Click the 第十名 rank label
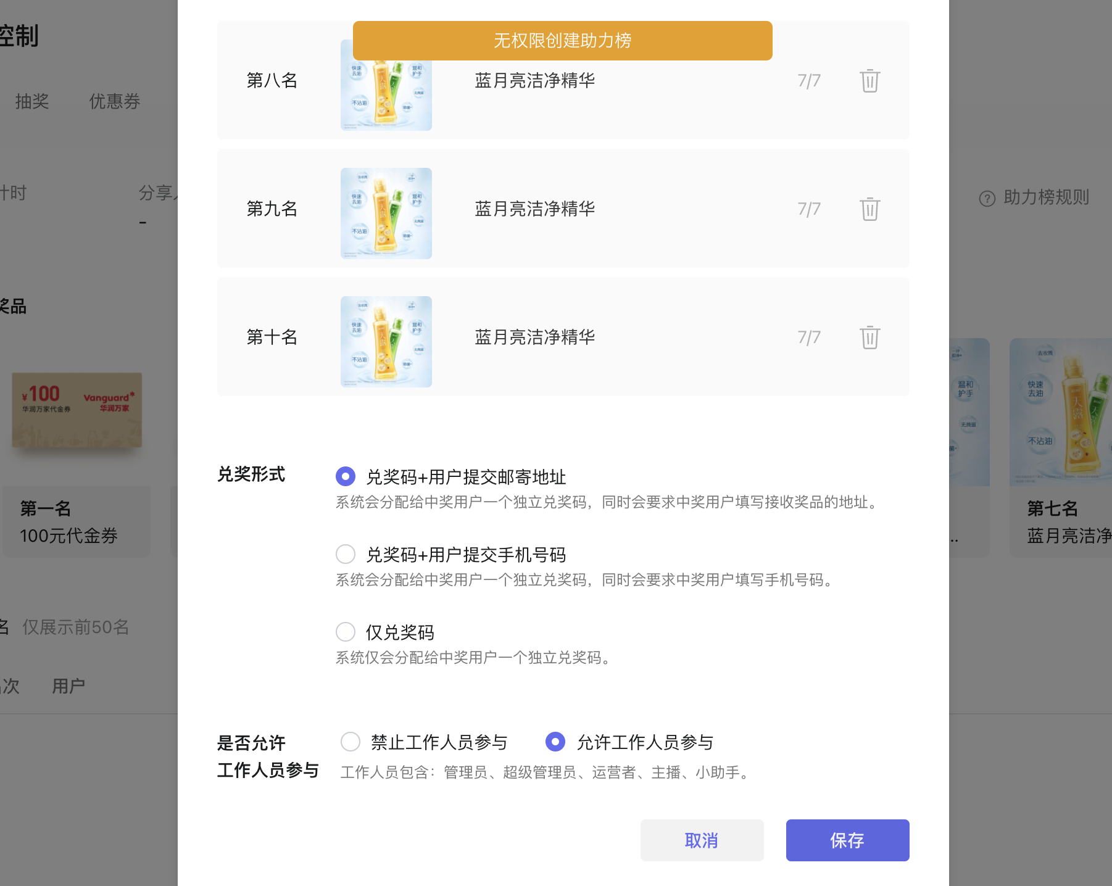The width and height of the screenshot is (1112, 886). tap(272, 337)
